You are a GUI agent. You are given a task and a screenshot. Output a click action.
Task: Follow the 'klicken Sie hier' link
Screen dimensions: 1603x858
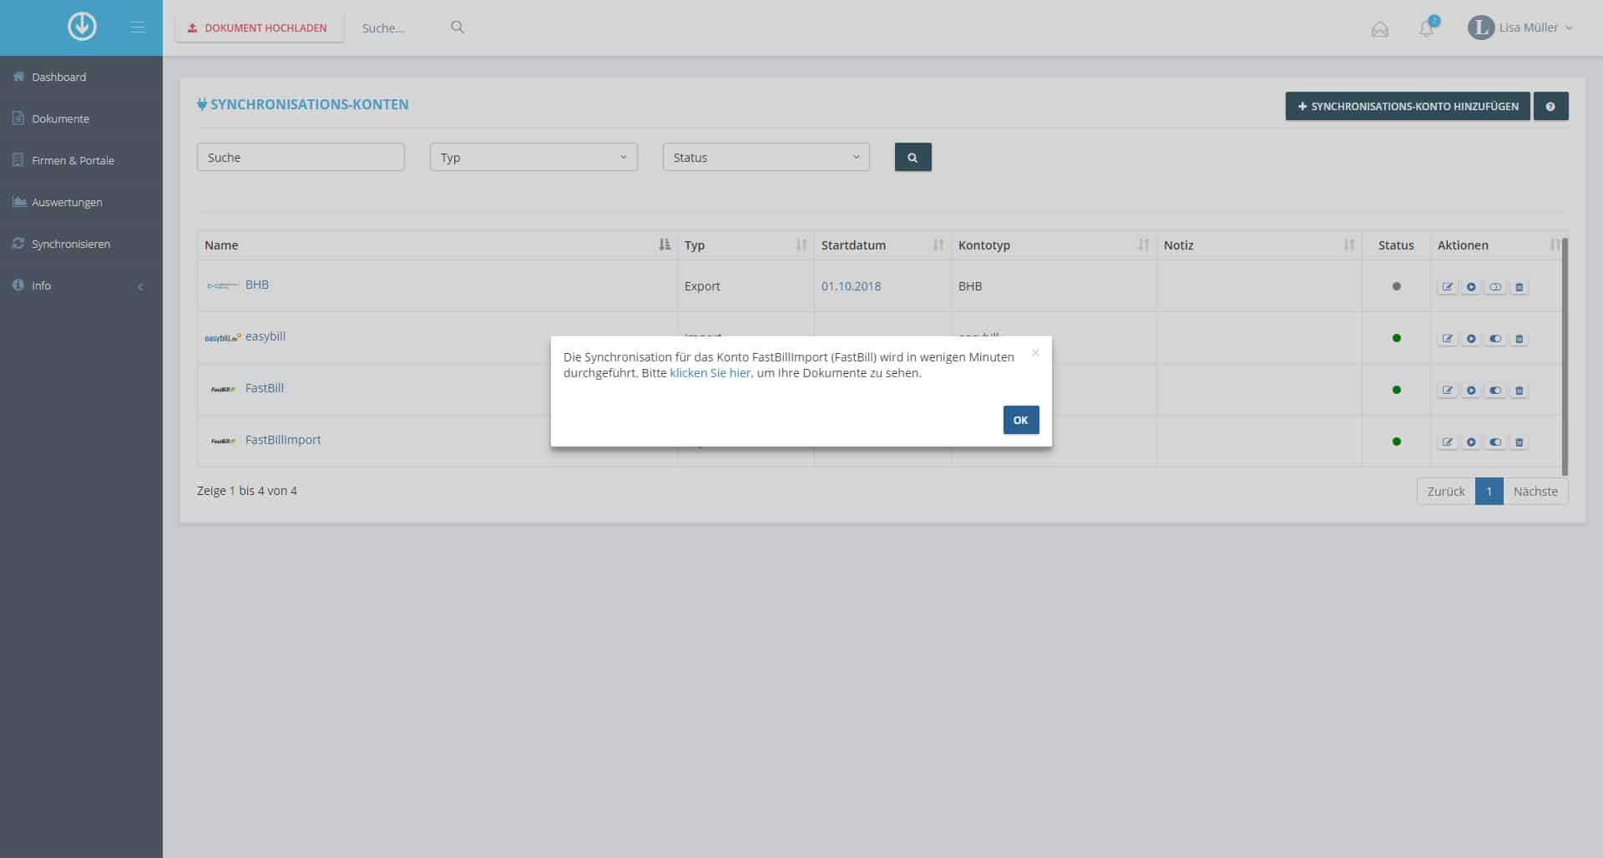[x=710, y=373]
